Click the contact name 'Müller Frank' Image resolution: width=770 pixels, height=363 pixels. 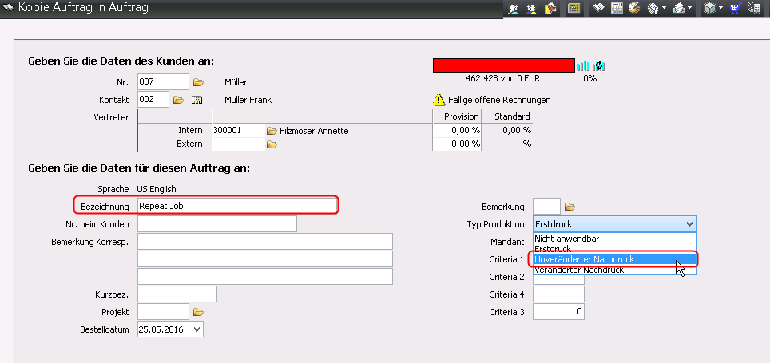point(248,100)
